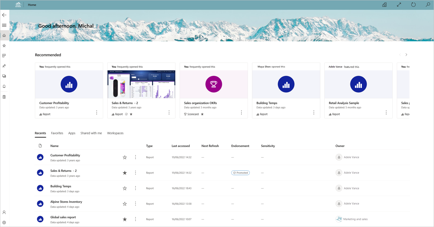This screenshot has width=434, height=227.
Task: Toggle star on Sales organization OKRs card
Action: (x=202, y=114)
